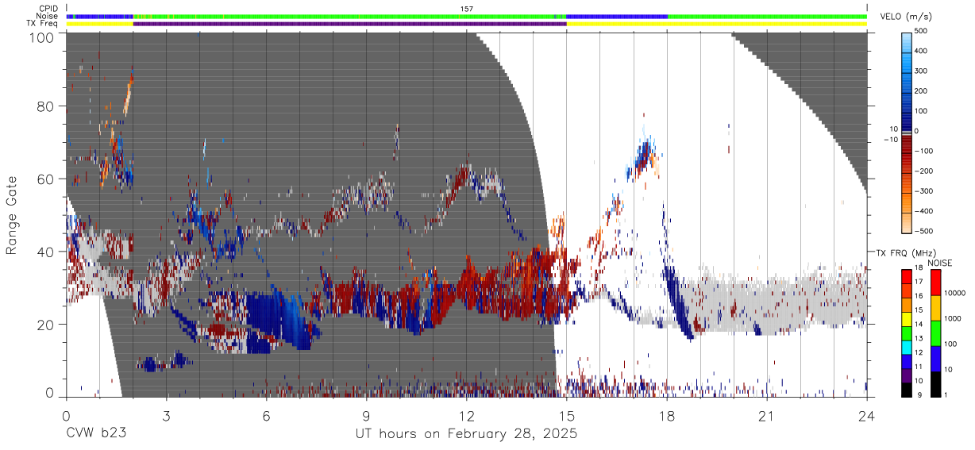Viewport: 975px width, 450px height.
Task: Click the red swatch in TX FRQ legend
Action: point(906,277)
